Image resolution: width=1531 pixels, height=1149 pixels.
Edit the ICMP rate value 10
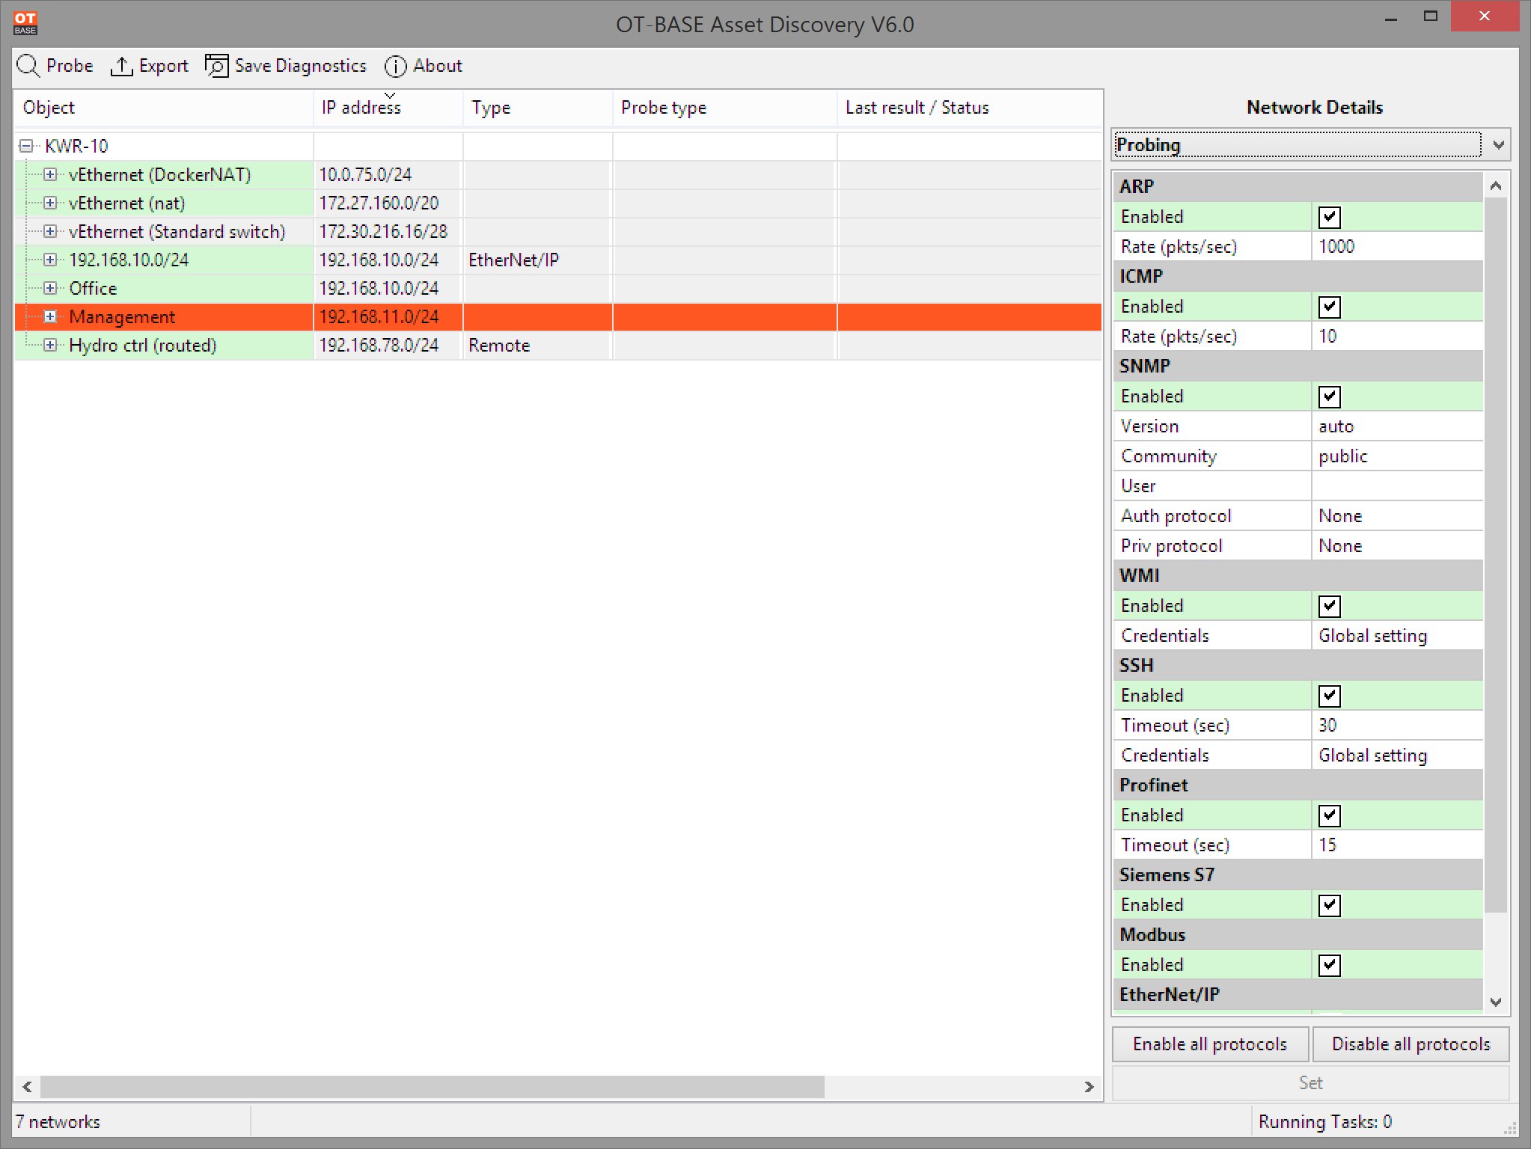[1397, 337]
